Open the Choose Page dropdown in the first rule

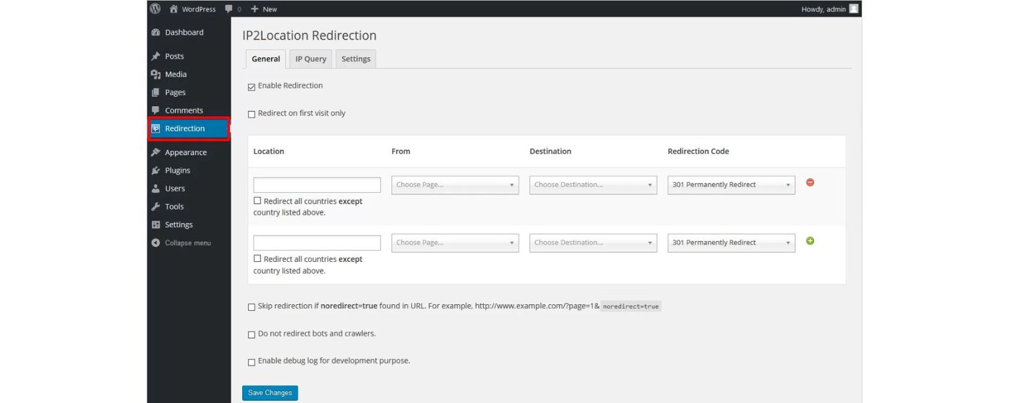(455, 184)
